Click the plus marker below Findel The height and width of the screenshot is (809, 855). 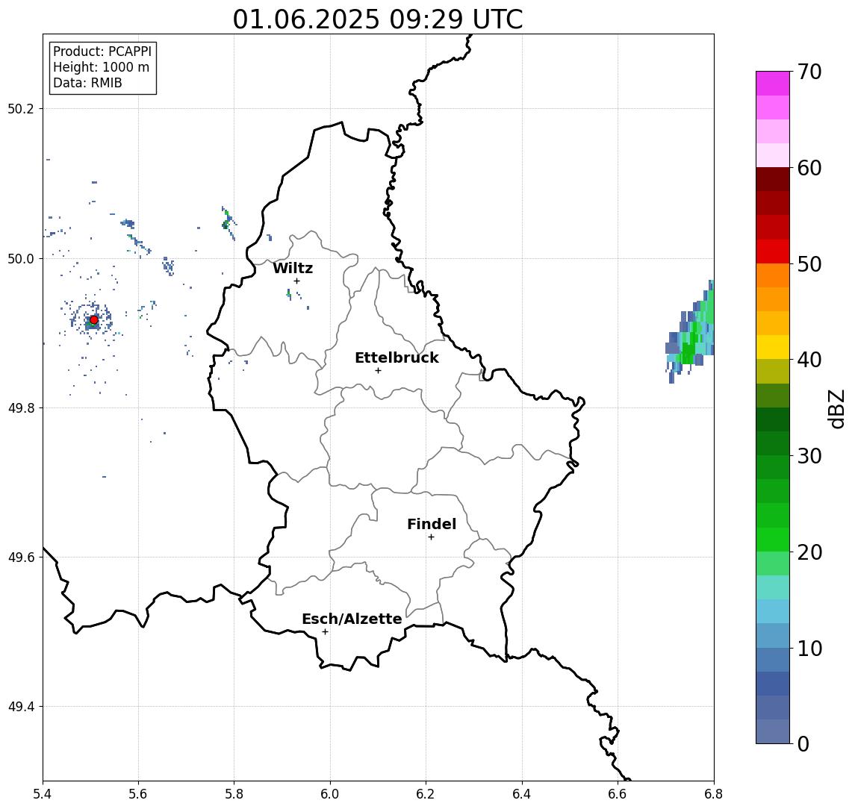click(x=431, y=537)
